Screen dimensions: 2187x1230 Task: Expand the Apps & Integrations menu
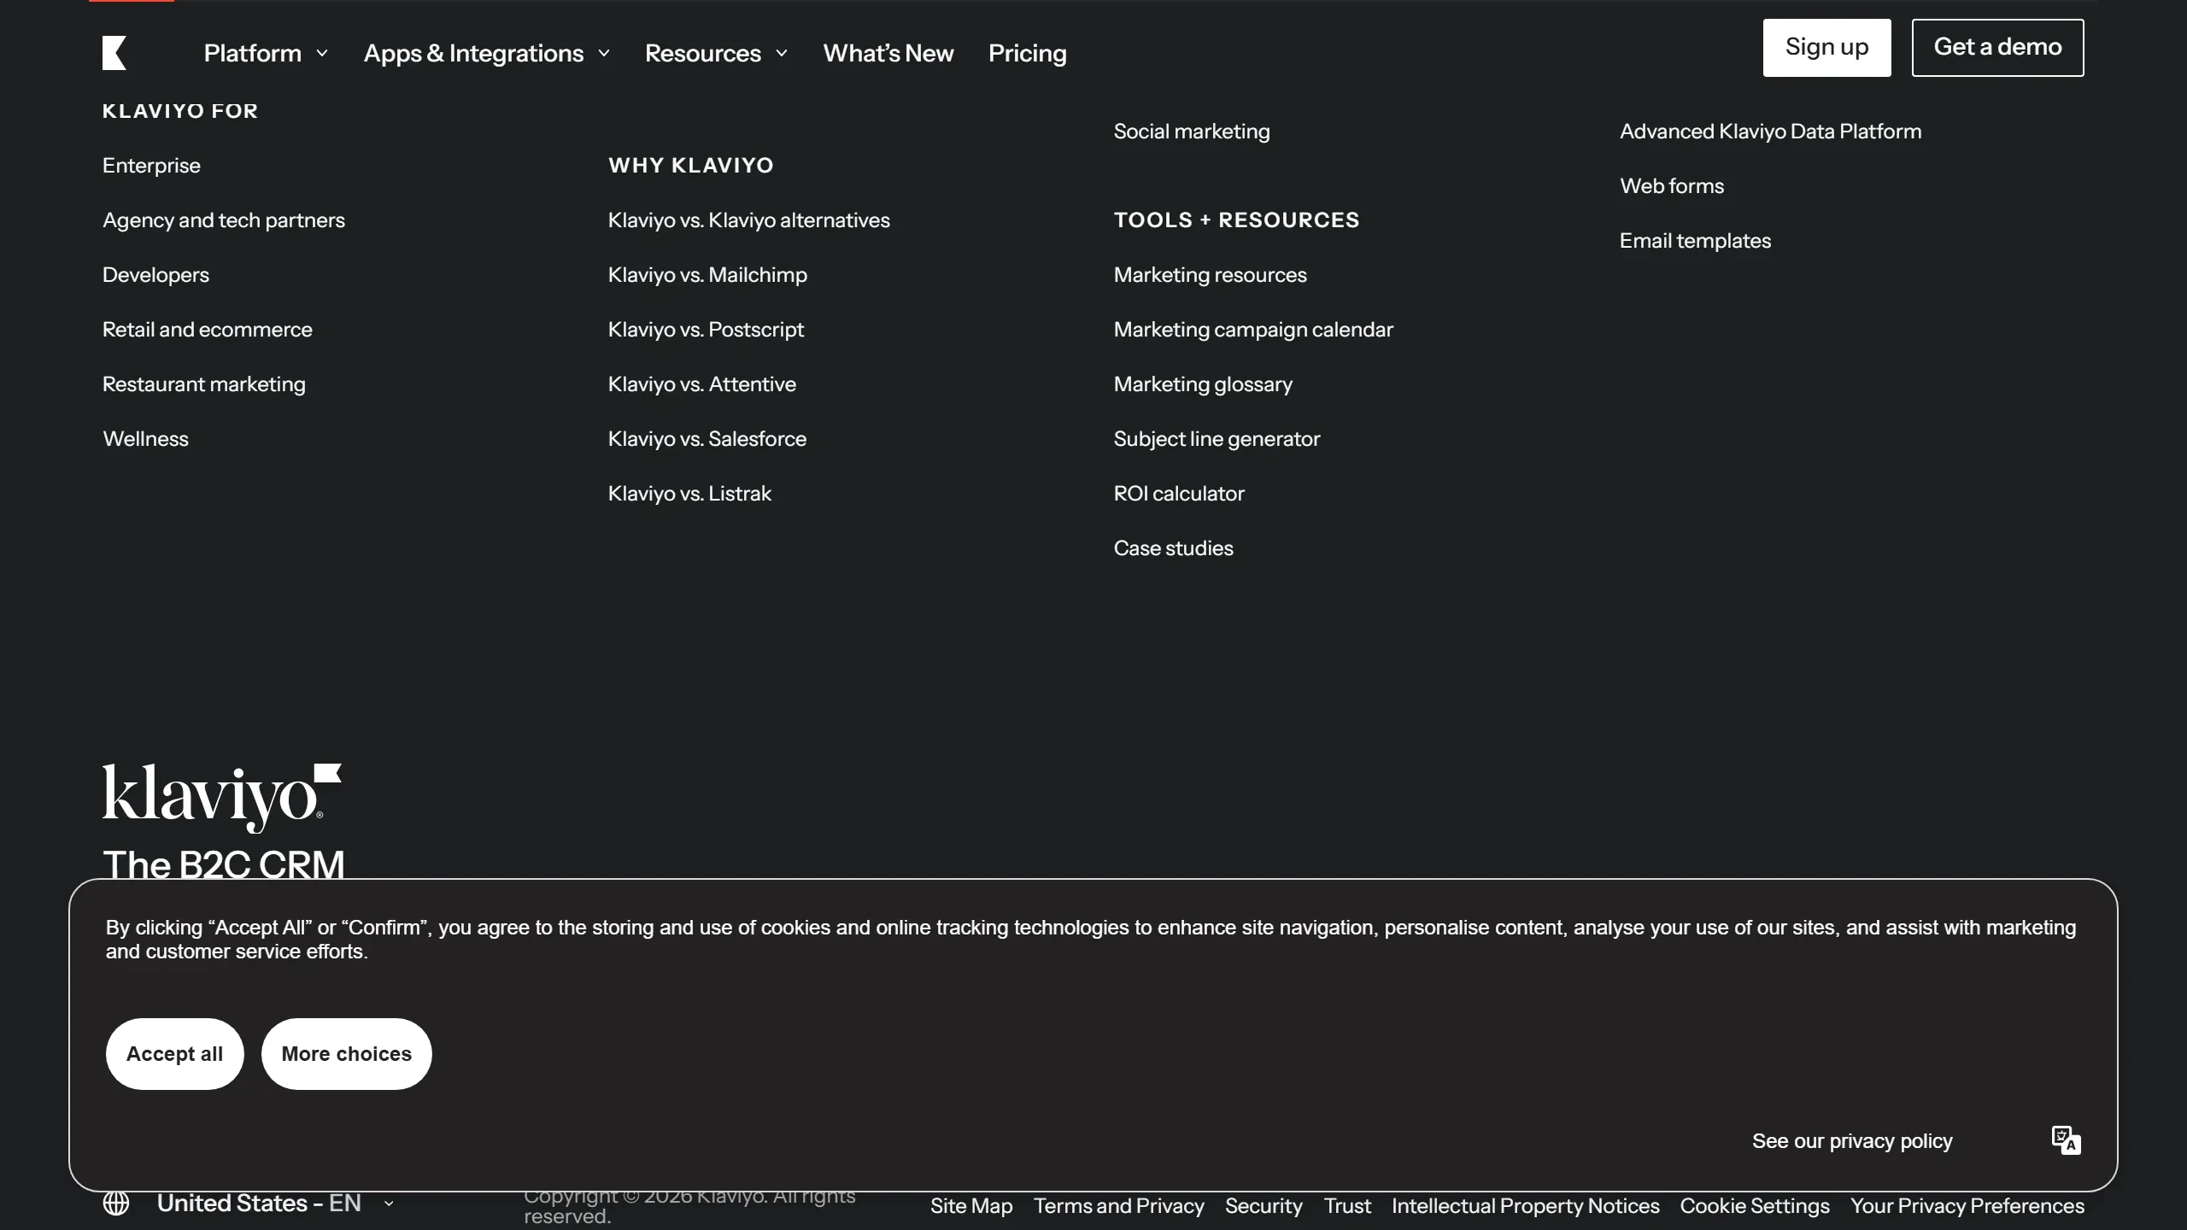(487, 53)
